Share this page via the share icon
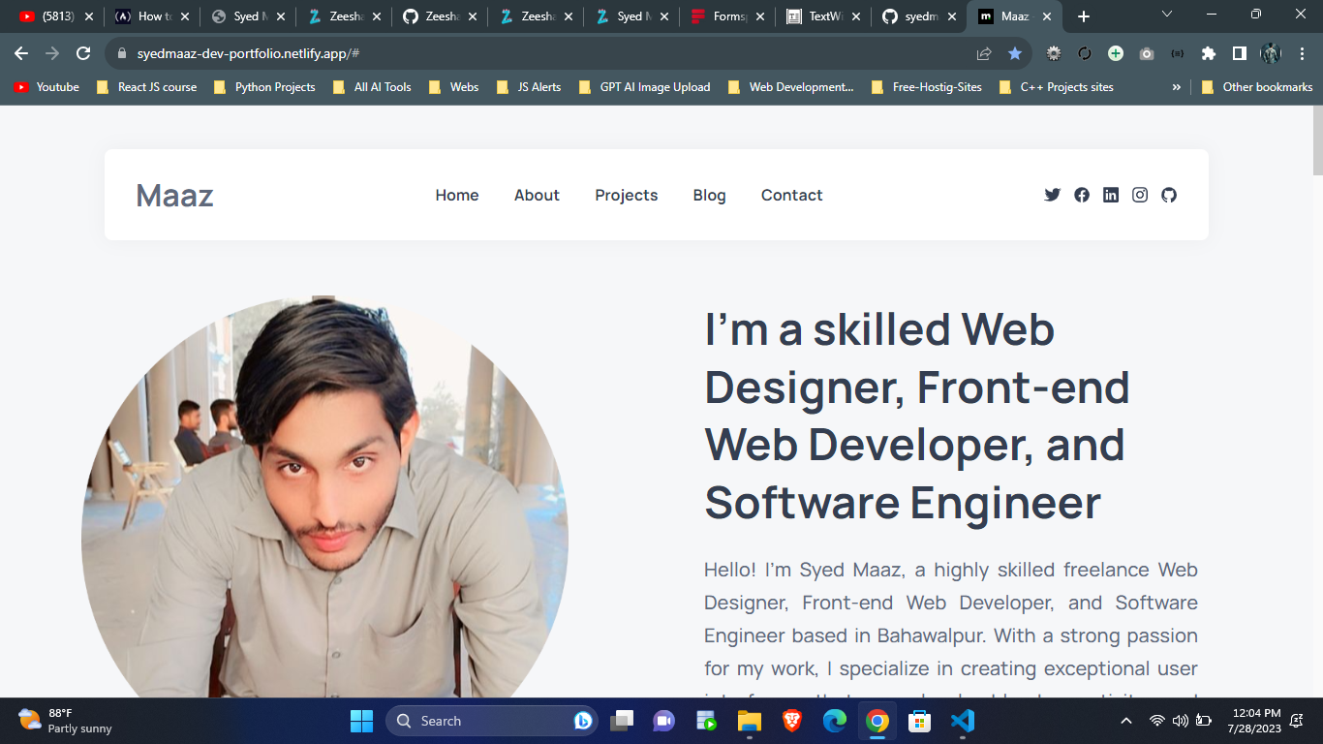Screen dimensions: 1323x744 (984, 53)
